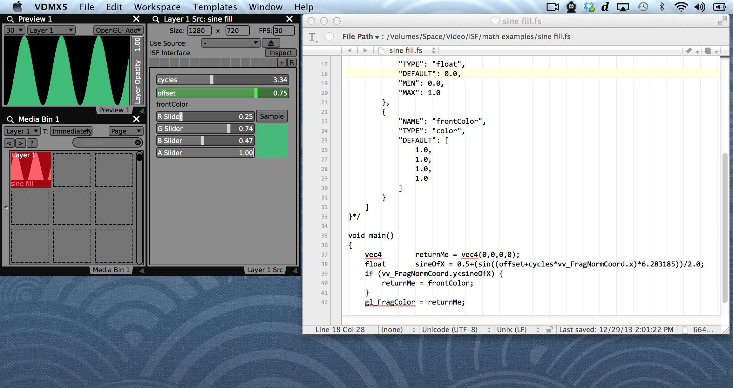Click the Sample color button

tap(272, 116)
